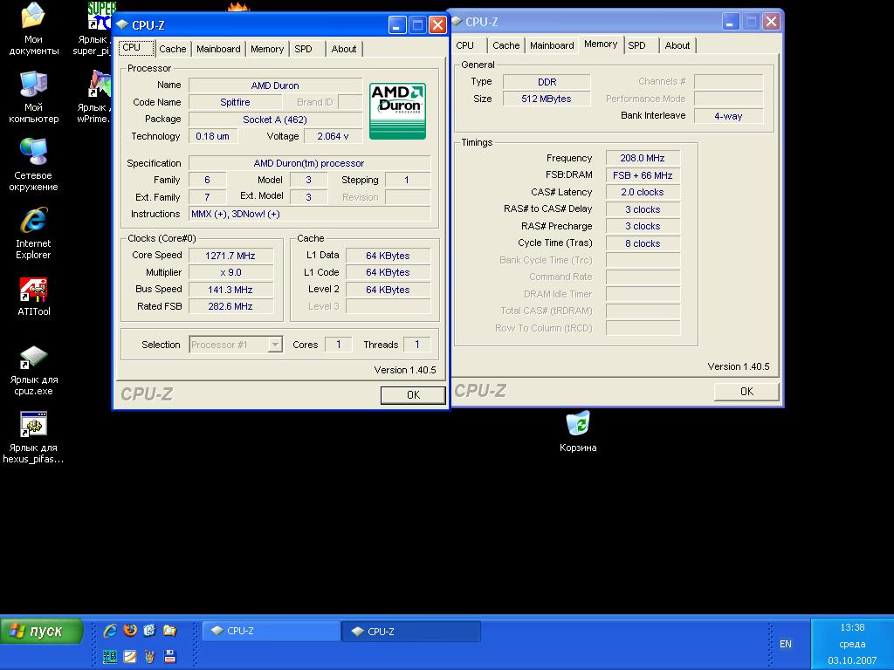Image resolution: width=894 pixels, height=670 pixels.
Task: Minimize the right CPU-Z Memory window
Action: [731, 21]
